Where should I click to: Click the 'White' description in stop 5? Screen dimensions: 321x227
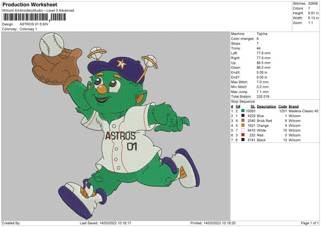[262, 130]
